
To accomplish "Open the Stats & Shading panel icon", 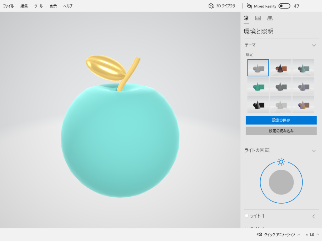I will tap(258, 18).
